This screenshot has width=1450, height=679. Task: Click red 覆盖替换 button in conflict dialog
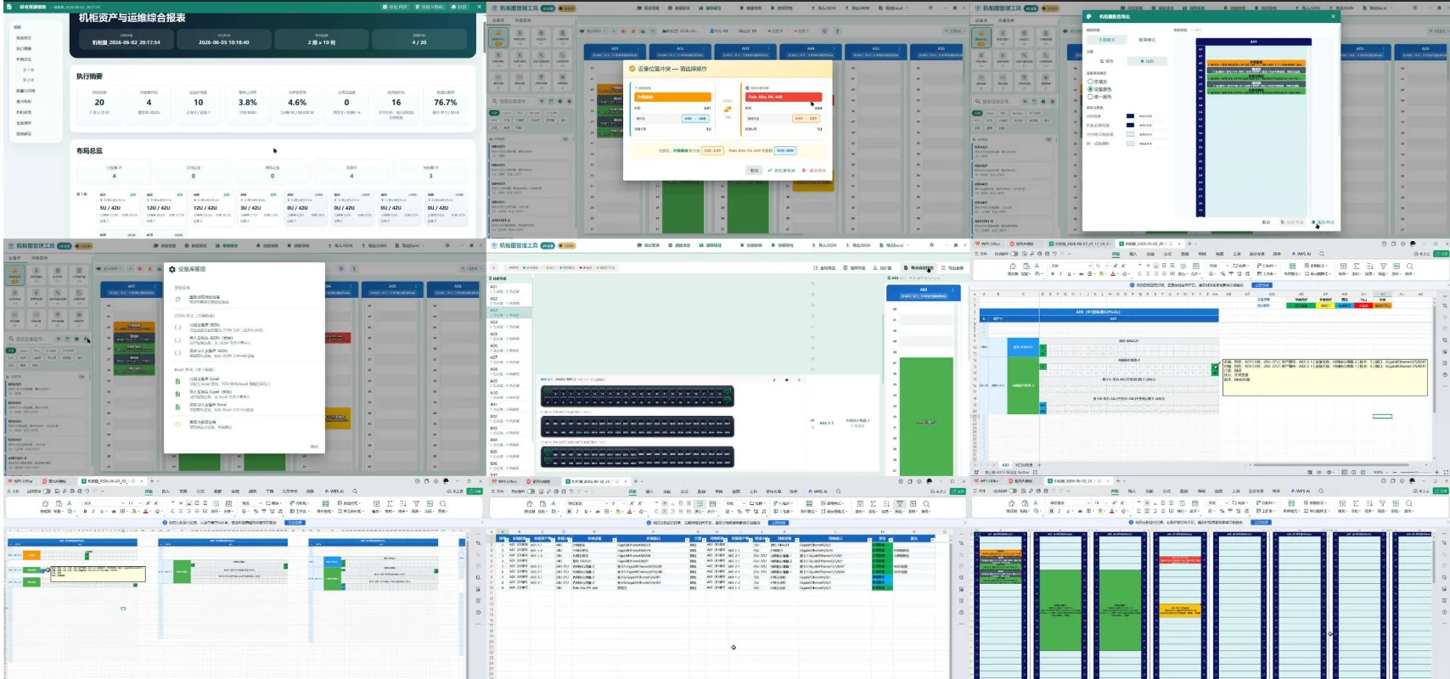pyautogui.click(x=814, y=171)
